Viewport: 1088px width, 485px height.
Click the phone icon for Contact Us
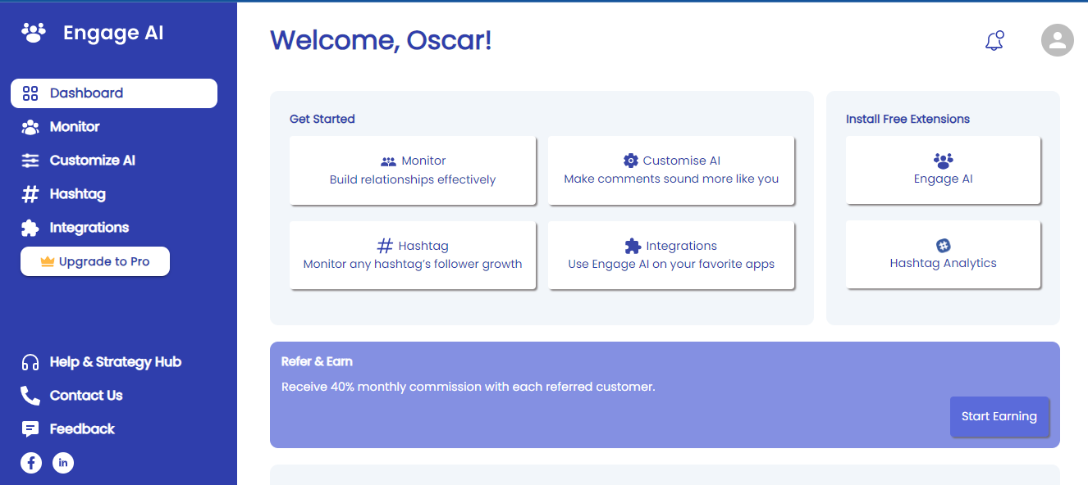coord(30,396)
